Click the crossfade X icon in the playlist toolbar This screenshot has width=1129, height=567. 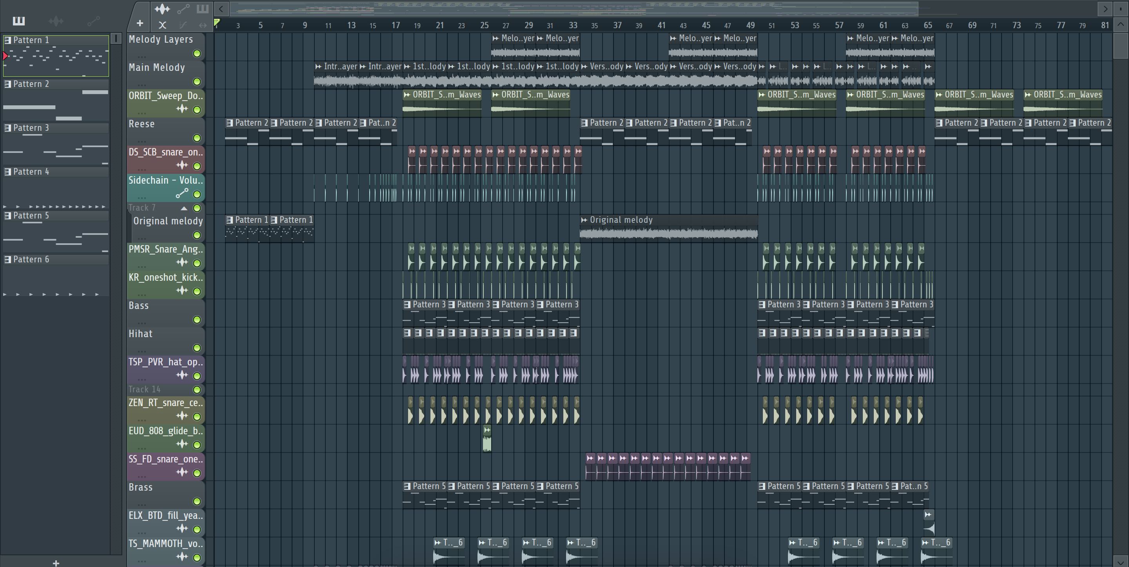162,25
